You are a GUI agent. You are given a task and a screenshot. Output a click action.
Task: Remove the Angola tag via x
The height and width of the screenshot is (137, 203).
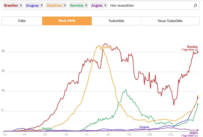tap(105, 5)
